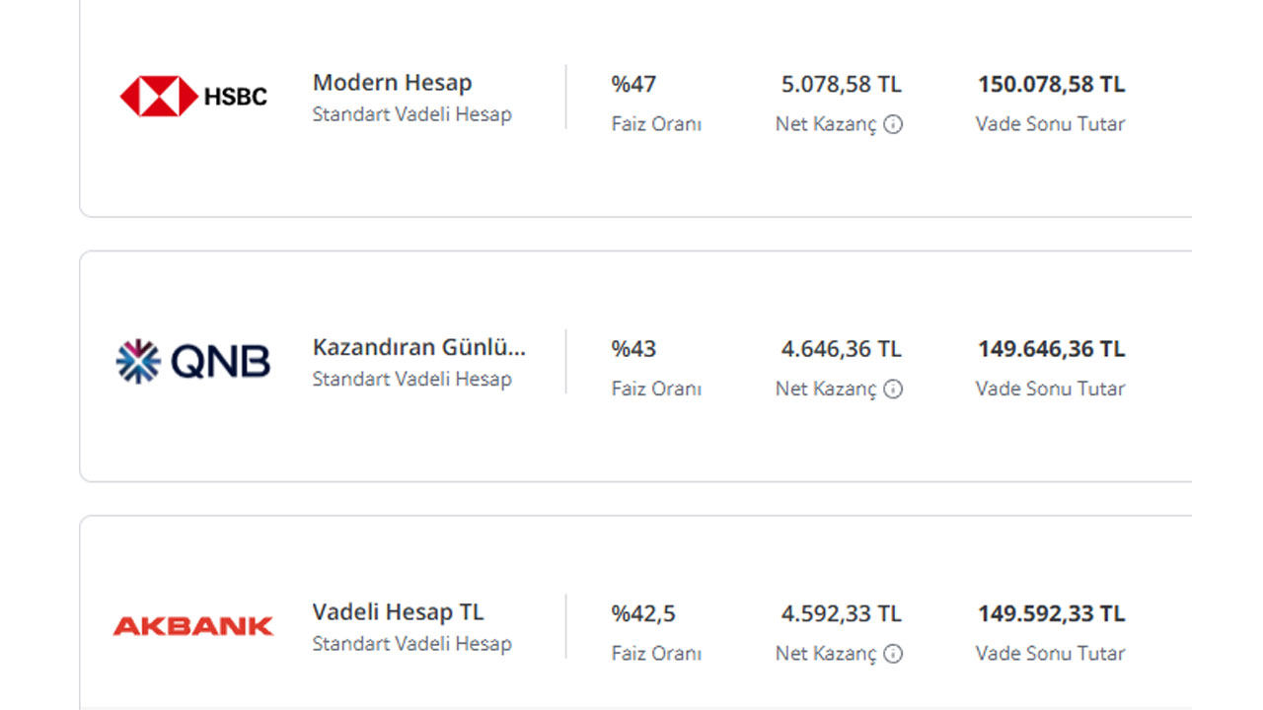Click the QNB bank logo
Screen dimensions: 1263x710
coord(193,362)
